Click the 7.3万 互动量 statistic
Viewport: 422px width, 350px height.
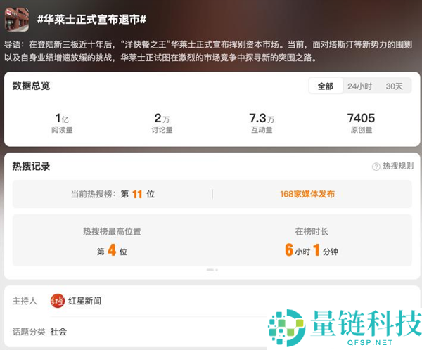tap(262, 123)
